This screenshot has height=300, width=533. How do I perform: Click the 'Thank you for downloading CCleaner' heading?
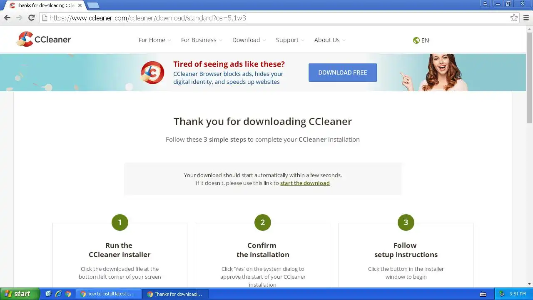pyautogui.click(x=263, y=121)
